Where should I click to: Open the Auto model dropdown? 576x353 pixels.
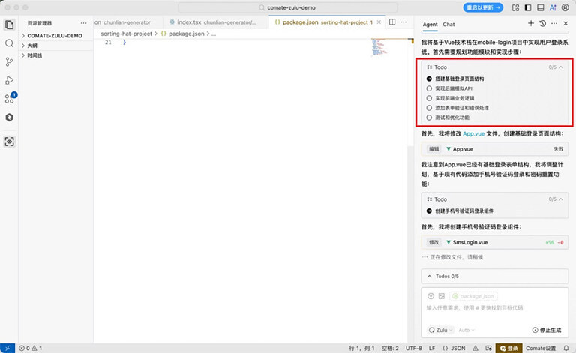[466, 330]
